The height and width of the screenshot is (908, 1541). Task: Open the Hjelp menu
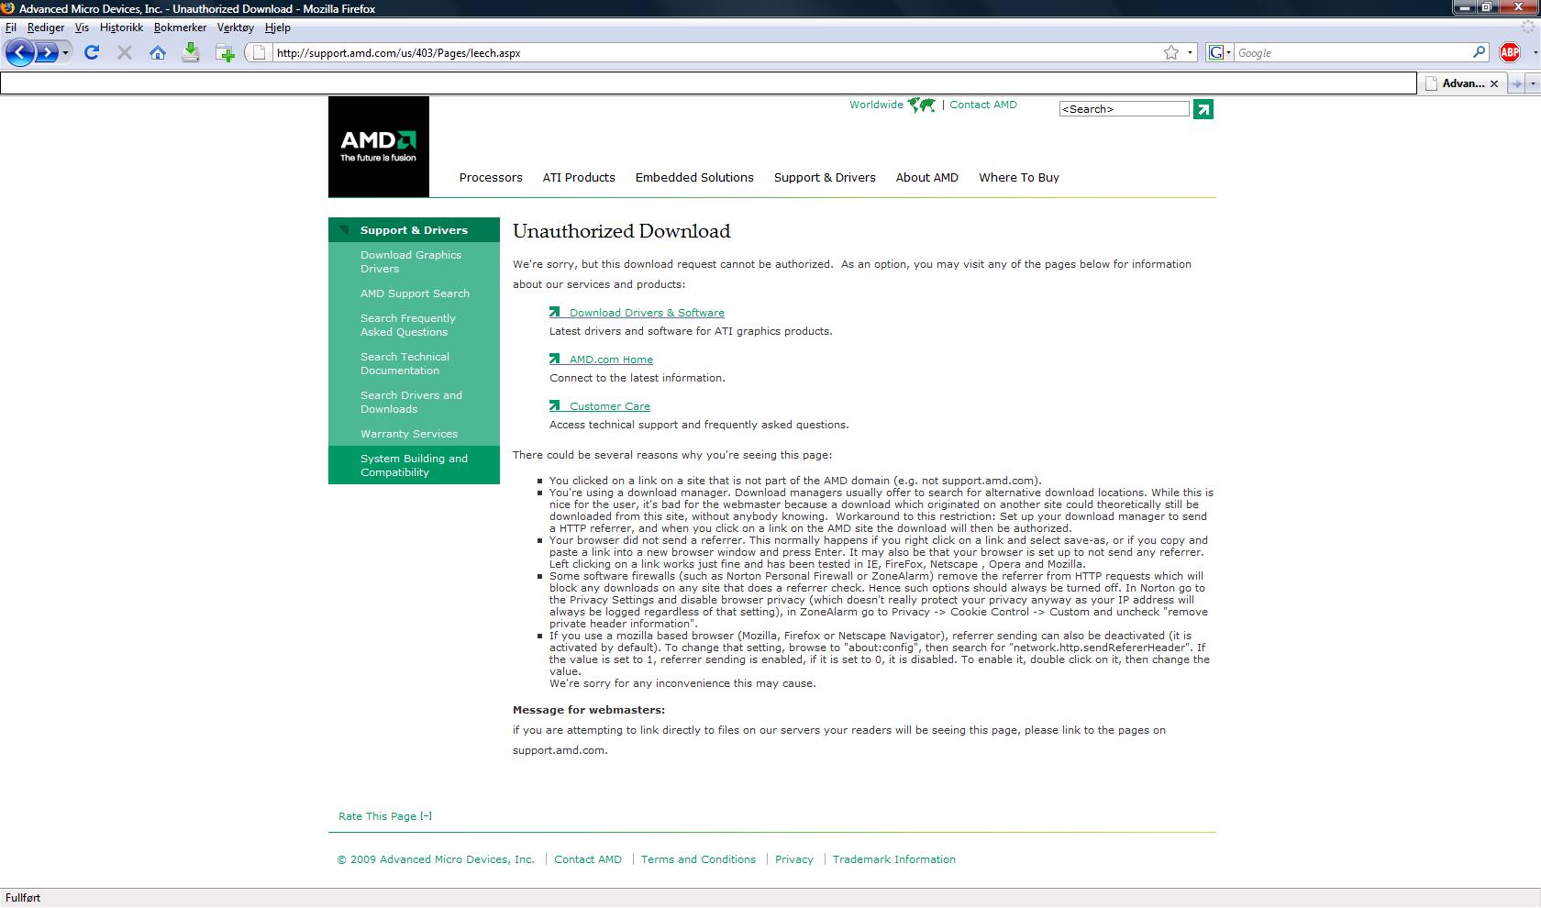(x=277, y=28)
